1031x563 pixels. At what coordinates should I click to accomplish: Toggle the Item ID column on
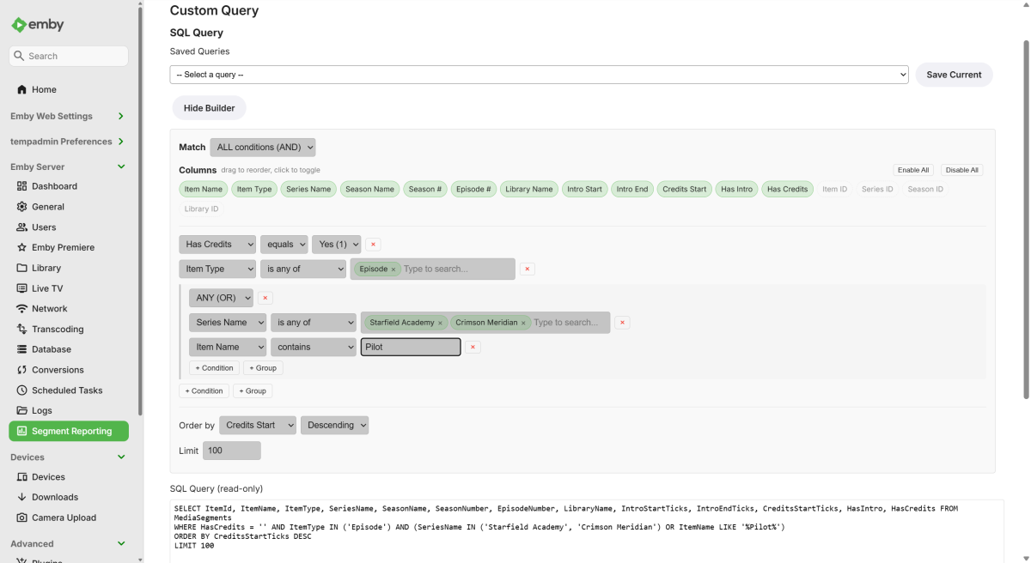tap(834, 189)
